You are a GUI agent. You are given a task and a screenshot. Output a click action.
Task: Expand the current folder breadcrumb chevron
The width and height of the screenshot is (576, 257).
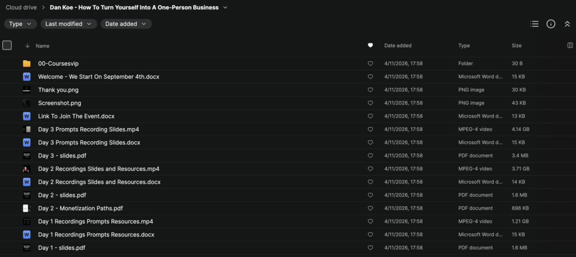coord(226,7)
